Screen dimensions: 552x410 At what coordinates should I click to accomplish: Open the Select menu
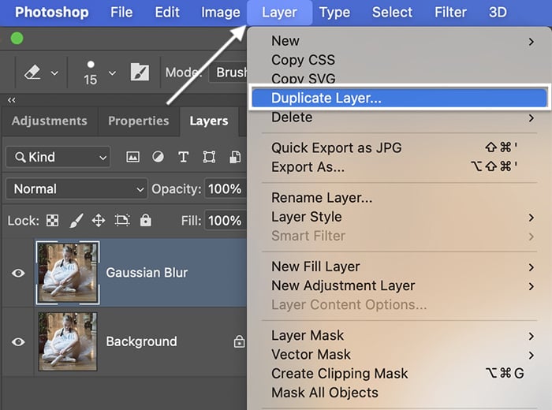coord(392,13)
